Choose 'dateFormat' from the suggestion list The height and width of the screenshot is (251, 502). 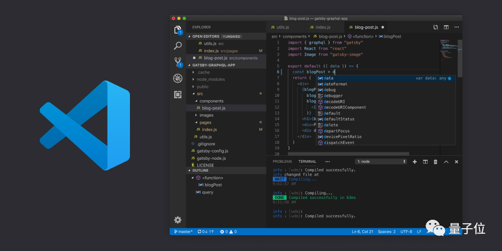[385, 84]
